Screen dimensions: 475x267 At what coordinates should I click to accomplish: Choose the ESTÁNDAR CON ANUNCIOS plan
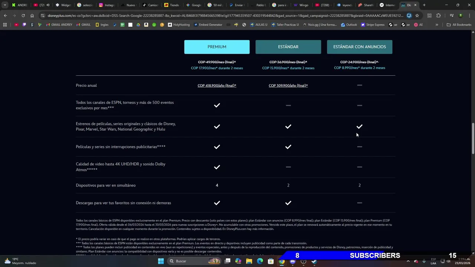pos(359,47)
